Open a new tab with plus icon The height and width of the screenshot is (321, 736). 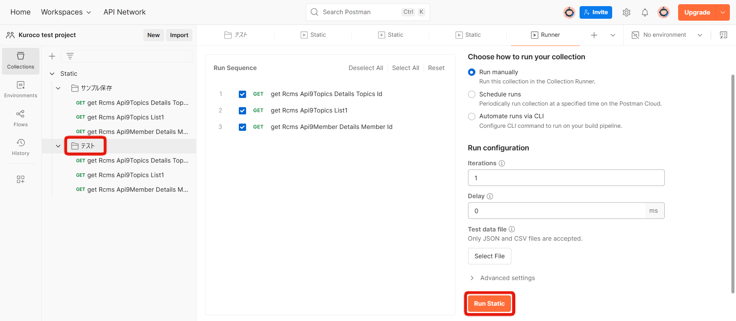click(594, 35)
